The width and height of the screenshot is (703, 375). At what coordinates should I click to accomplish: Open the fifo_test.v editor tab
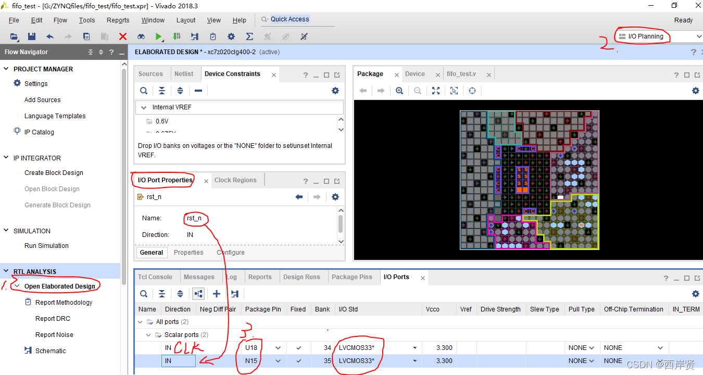tap(461, 74)
